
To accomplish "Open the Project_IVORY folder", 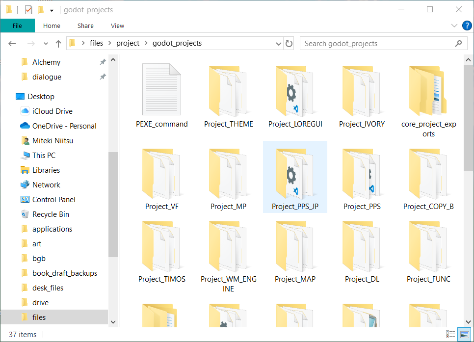I will (x=362, y=96).
